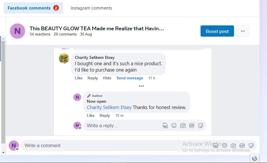The height and width of the screenshot is (163, 267).
Task: Click the Boost post button
Action: point(217,31)
